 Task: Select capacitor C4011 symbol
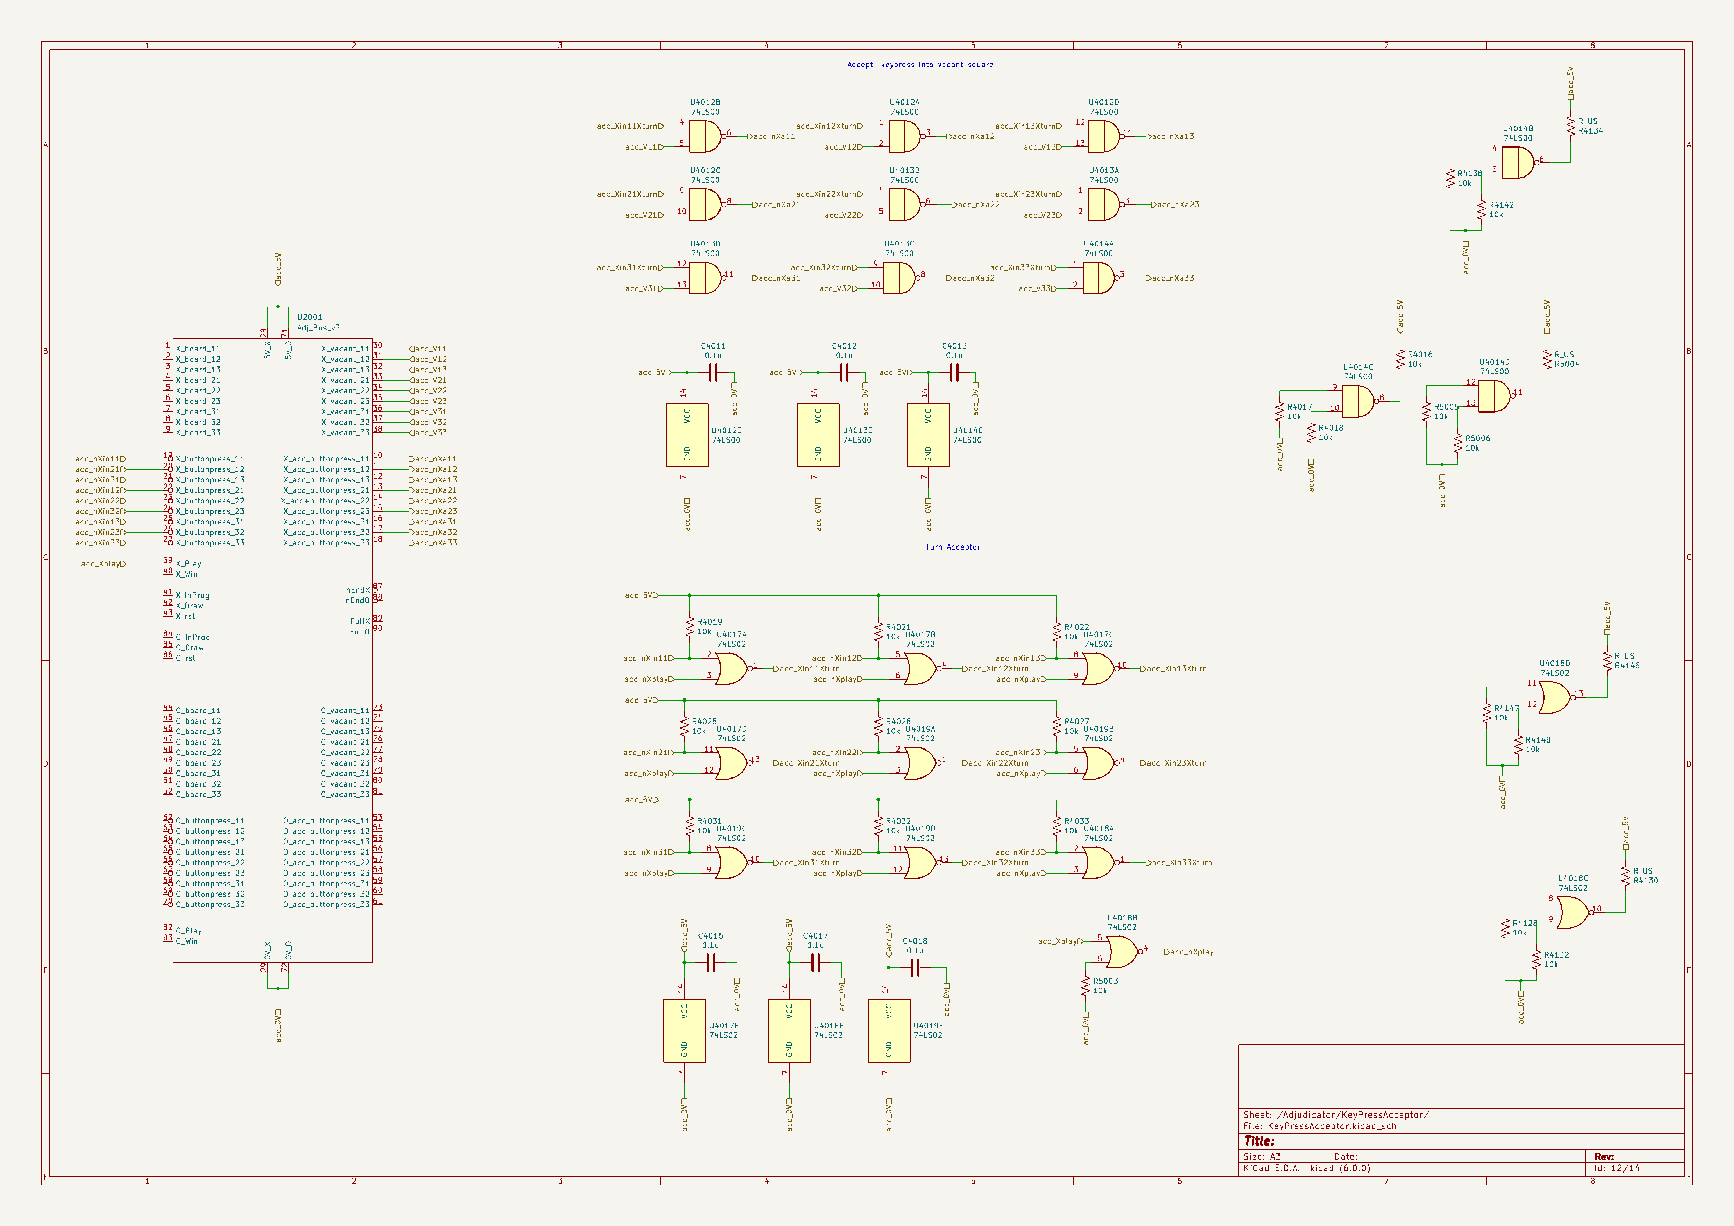[x=713, y=372]
